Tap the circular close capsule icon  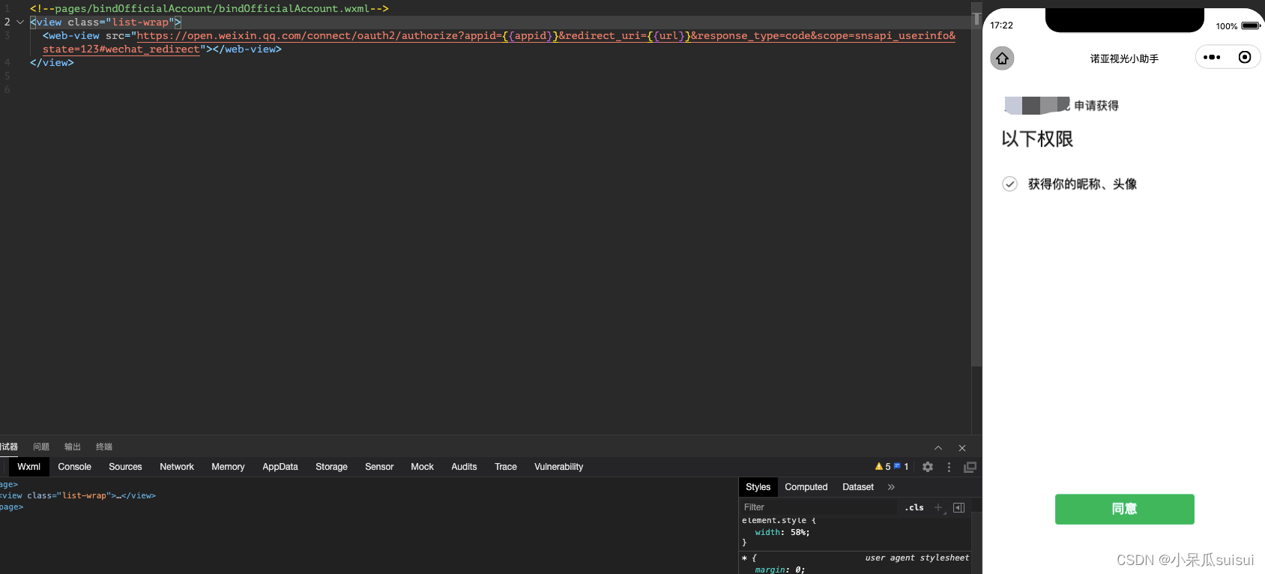[x=1245, y=57]
